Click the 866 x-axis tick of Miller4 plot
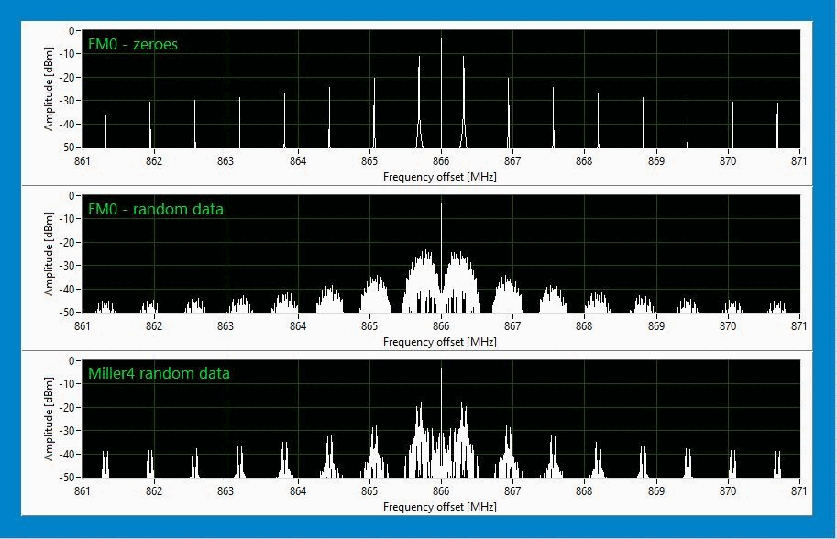This screenshot has height=539, width=837. coord(441,491)
